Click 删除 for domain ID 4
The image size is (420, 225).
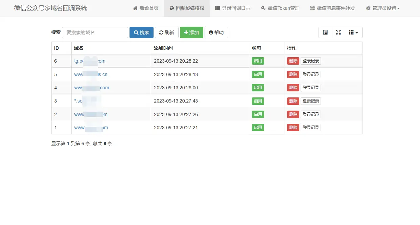point(293,87)
